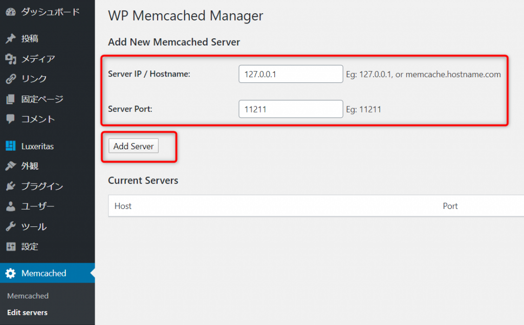
Task: Click the gear icon beside Memcached
Action: [x=10, y=273]
